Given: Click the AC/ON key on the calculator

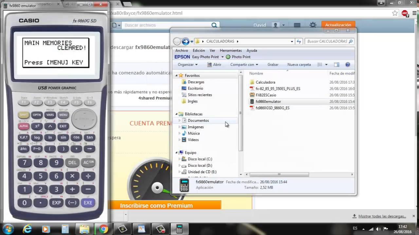Looking at the screenshot, I should point(88,162).
